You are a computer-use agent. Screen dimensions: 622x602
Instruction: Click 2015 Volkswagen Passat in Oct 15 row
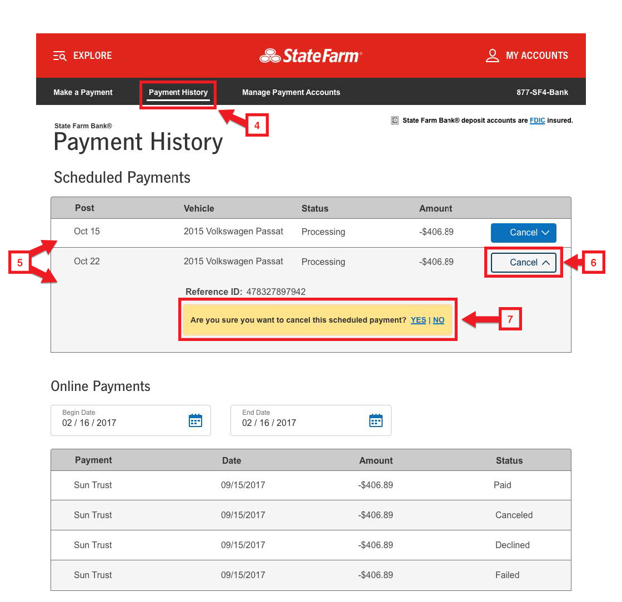(233, 232)
